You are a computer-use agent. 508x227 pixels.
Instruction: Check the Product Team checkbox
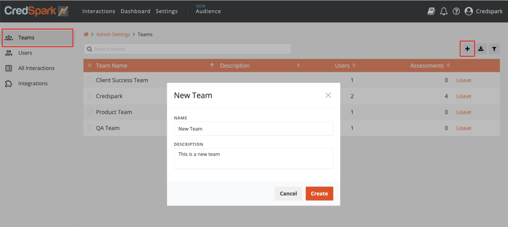click(x=90, y=112)
